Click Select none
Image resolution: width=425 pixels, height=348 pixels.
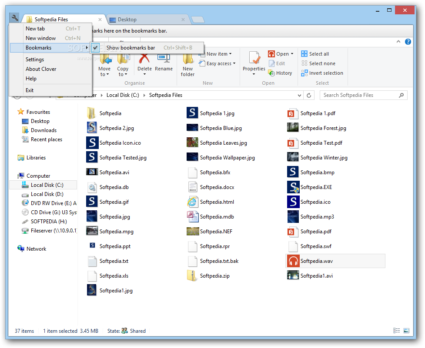pos(318,63)
